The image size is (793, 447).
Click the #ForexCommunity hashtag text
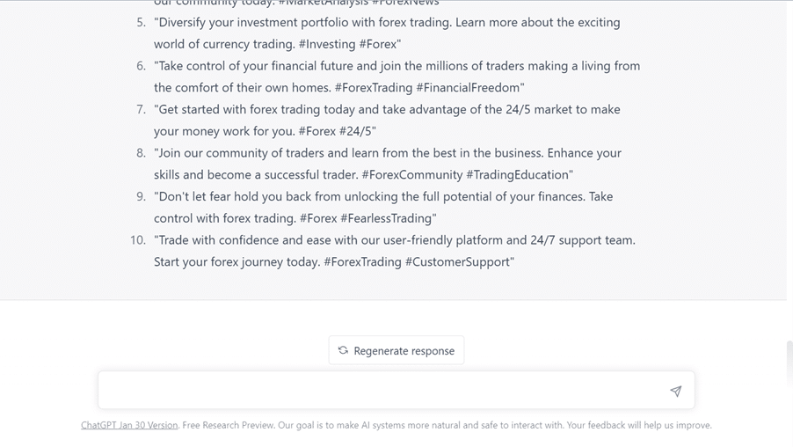(x=411, y=175)
